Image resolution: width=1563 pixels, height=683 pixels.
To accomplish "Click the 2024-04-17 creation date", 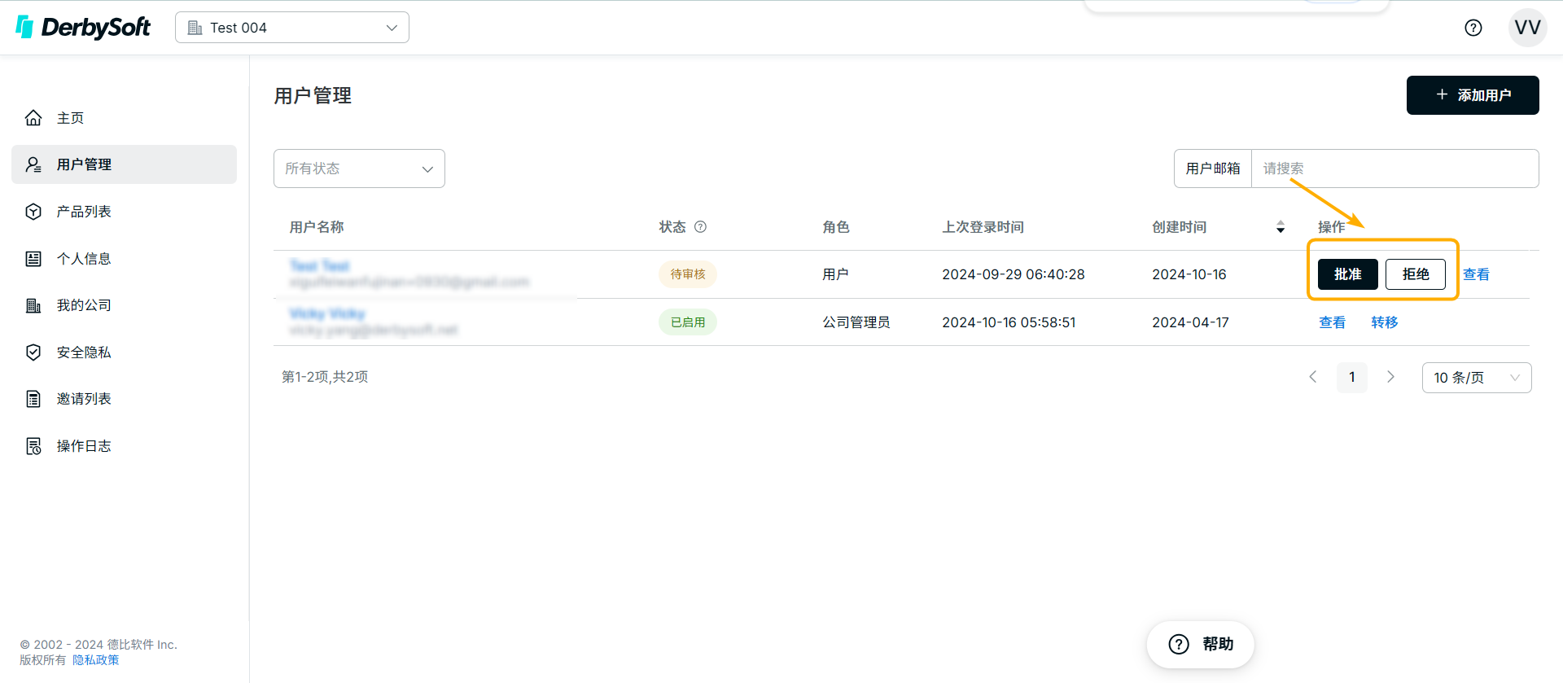I will (x=1190, y=322).
